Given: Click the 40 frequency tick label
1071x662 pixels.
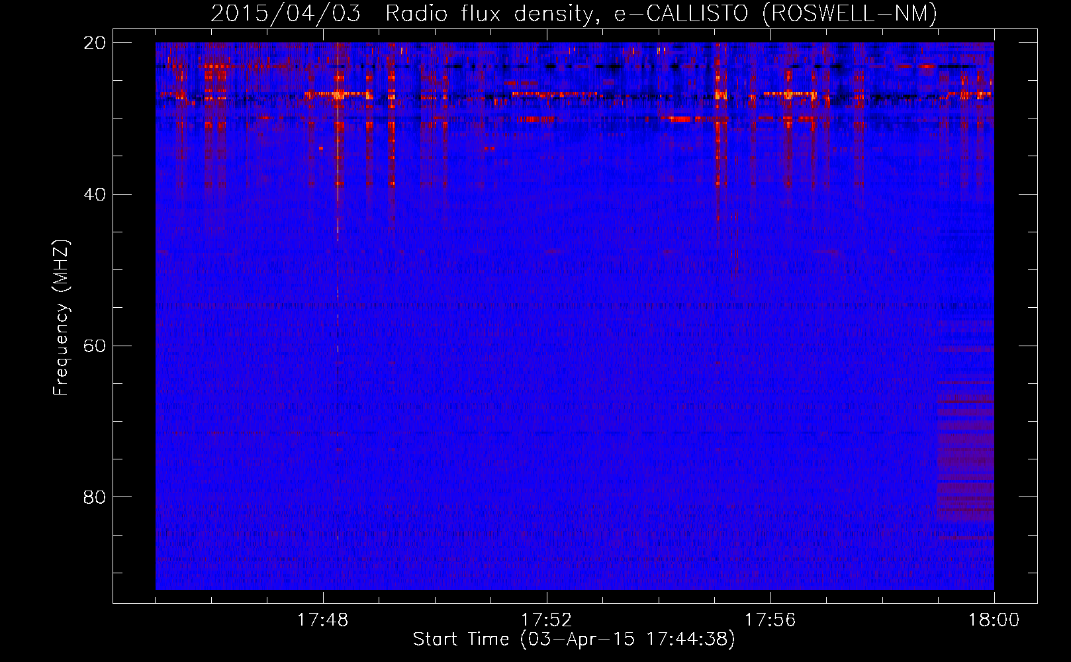Looking at the screenshot, I should coord(94,195).
